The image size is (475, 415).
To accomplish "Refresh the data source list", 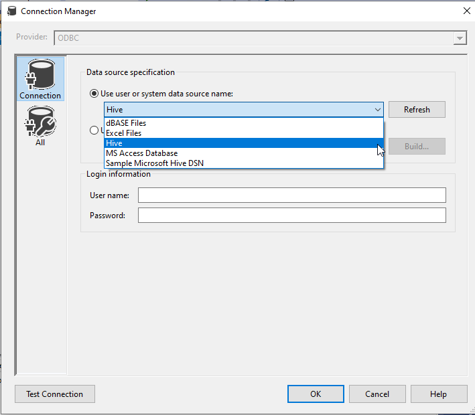I will click(x=417, y=110).
